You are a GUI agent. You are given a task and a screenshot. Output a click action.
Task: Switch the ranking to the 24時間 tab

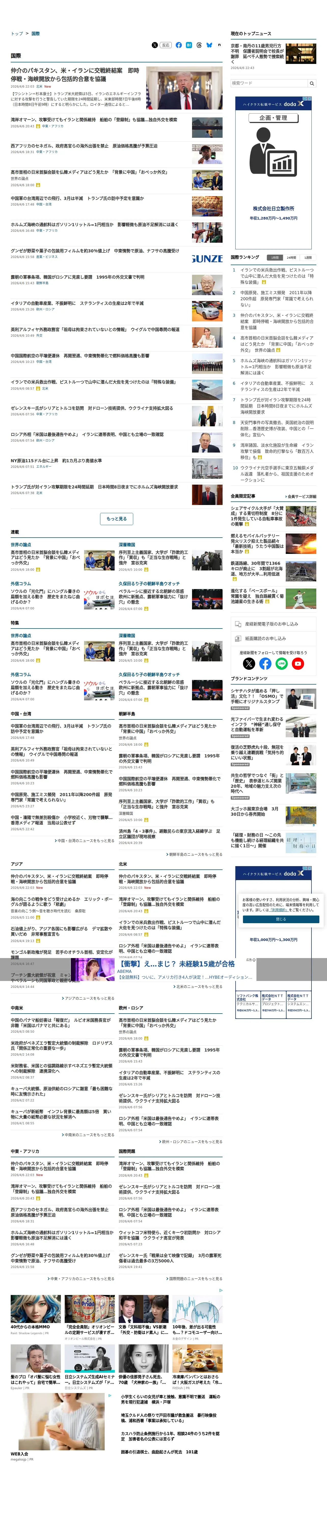click(x=291, y=257)
